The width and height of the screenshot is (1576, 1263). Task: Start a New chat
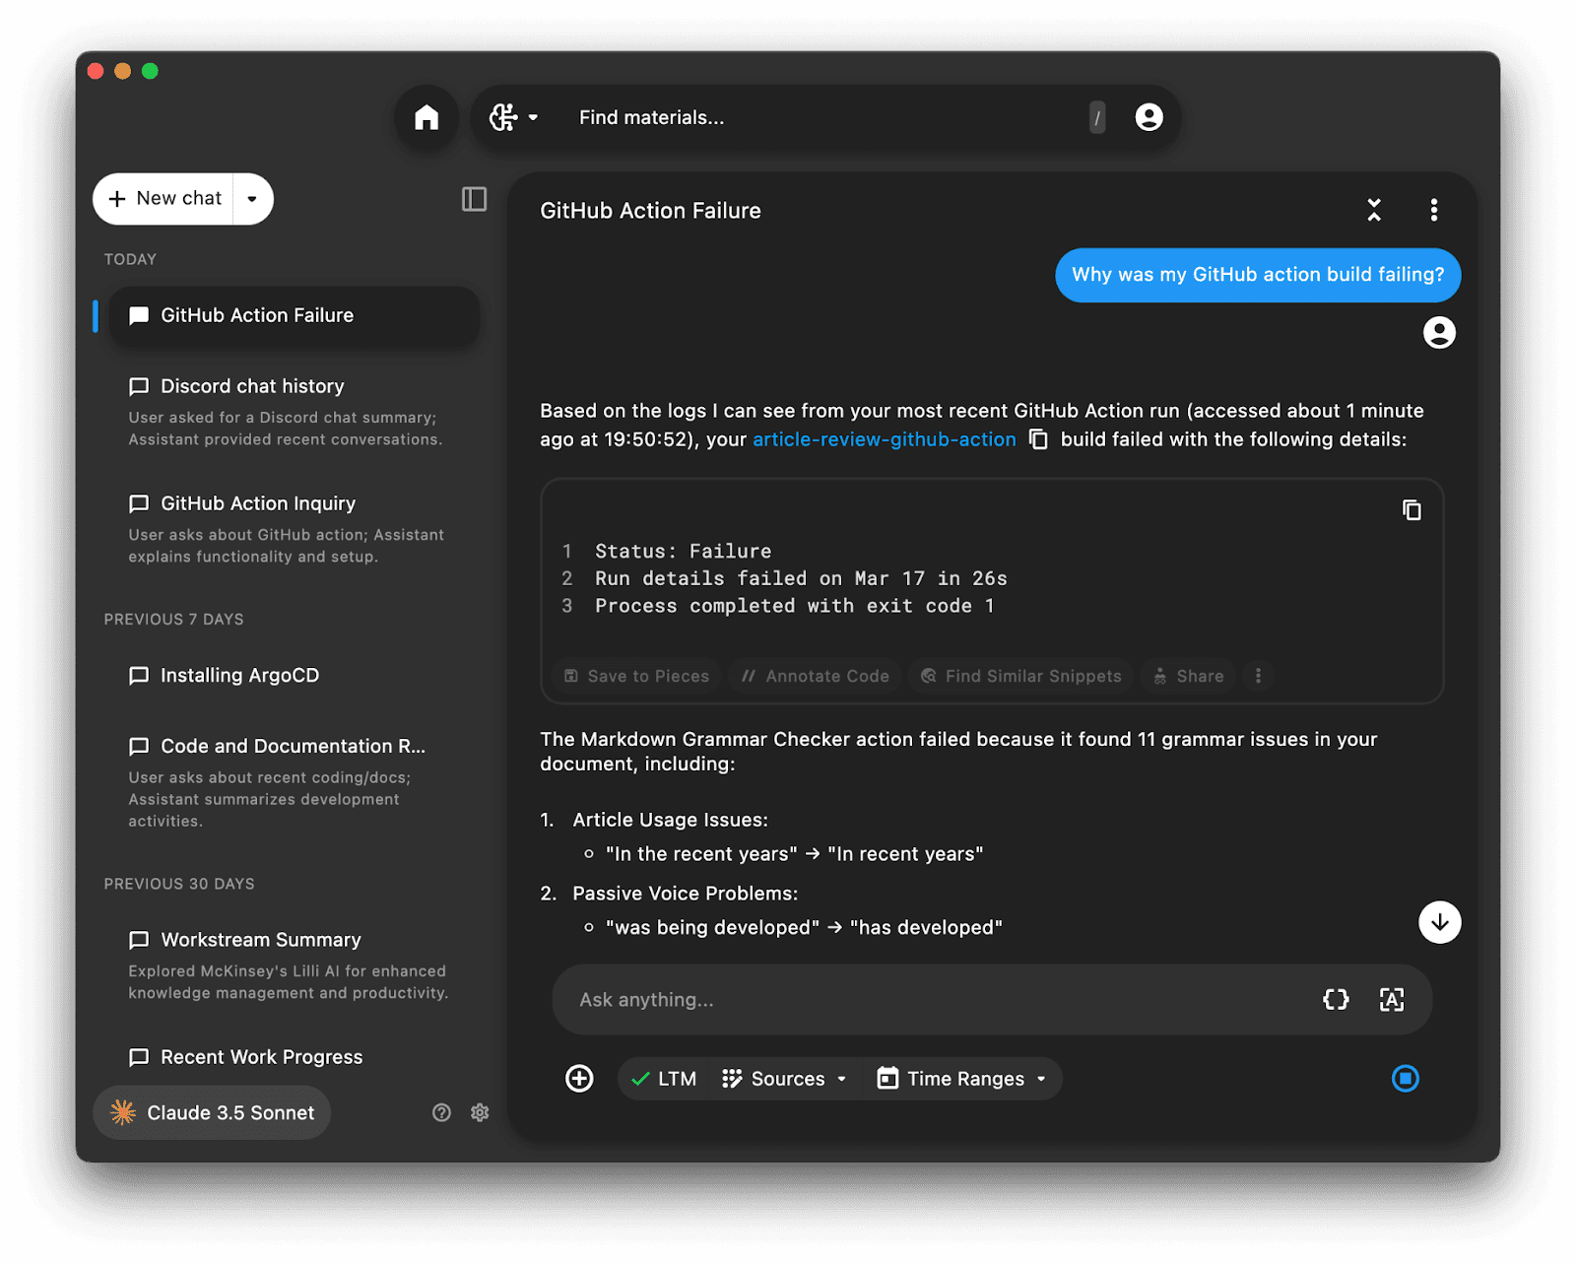coord(164,198)
